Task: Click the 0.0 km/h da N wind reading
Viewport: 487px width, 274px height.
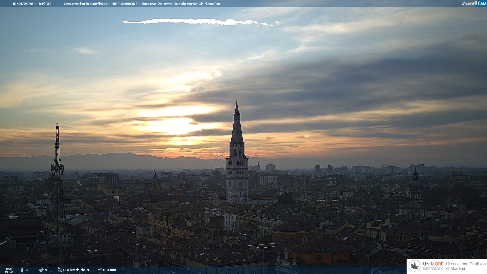Action: pos(76,270)
